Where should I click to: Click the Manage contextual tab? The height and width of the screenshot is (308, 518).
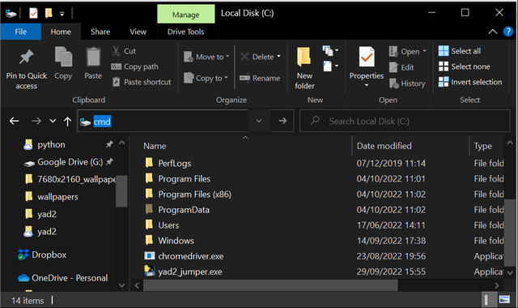[x=185, y=15]
